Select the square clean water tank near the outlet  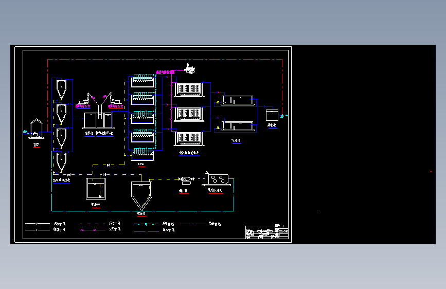[x=272, y=115]
